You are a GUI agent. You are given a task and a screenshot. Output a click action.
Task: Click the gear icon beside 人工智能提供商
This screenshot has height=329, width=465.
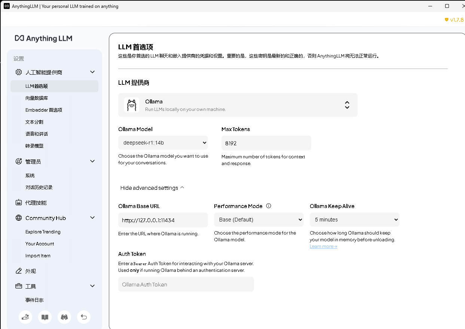click(19, 72)
